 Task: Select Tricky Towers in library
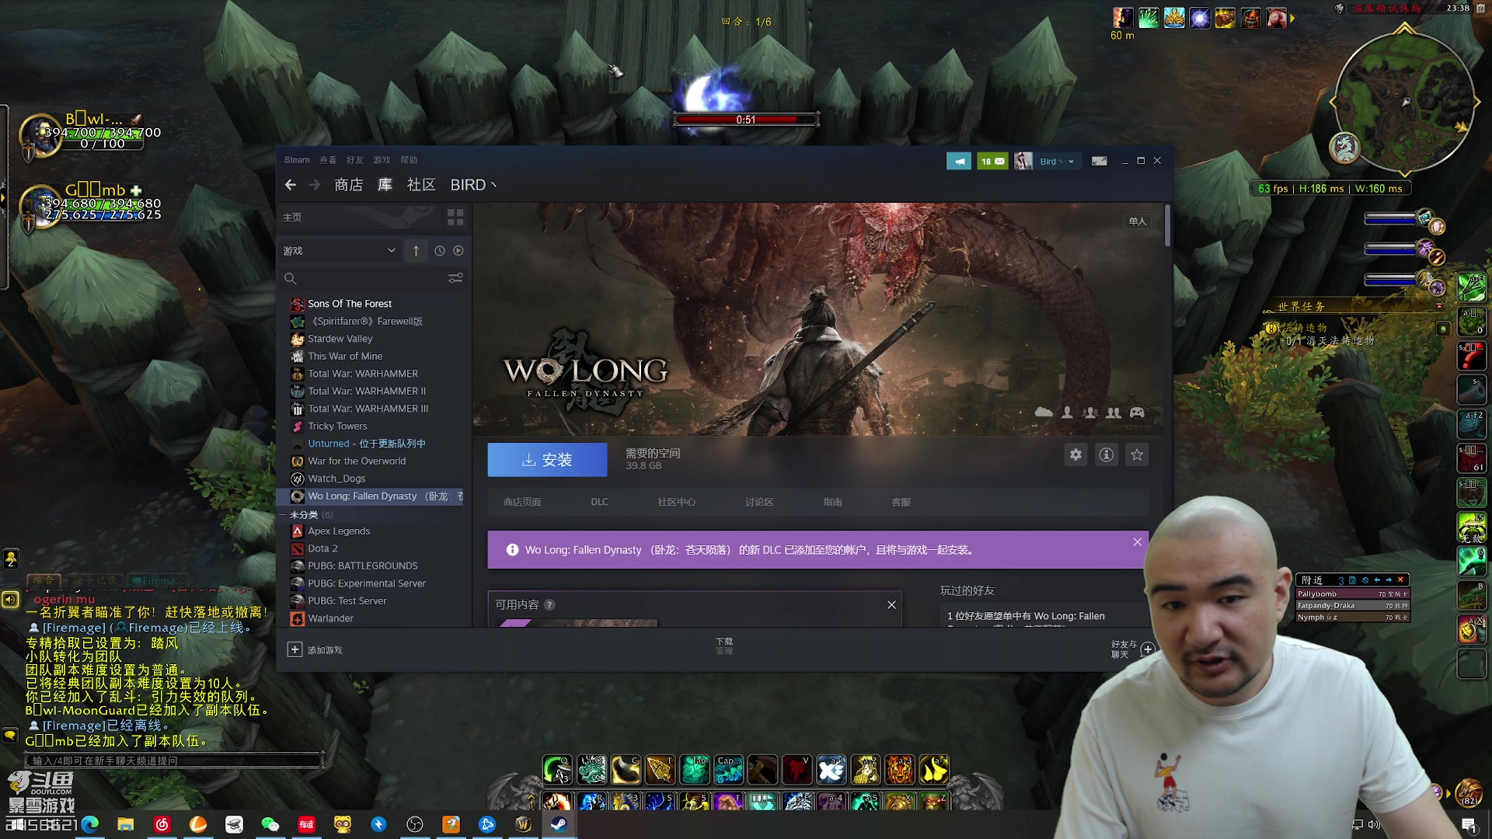(x=337, y=426)
